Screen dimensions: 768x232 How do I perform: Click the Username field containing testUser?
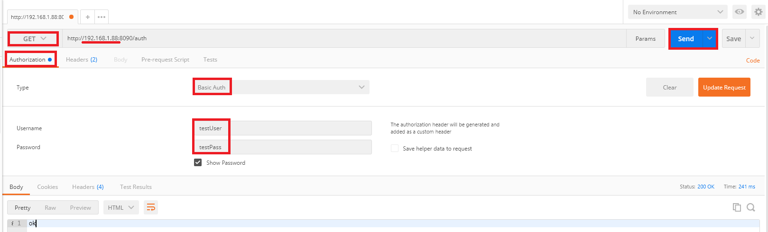click(282, 128)
